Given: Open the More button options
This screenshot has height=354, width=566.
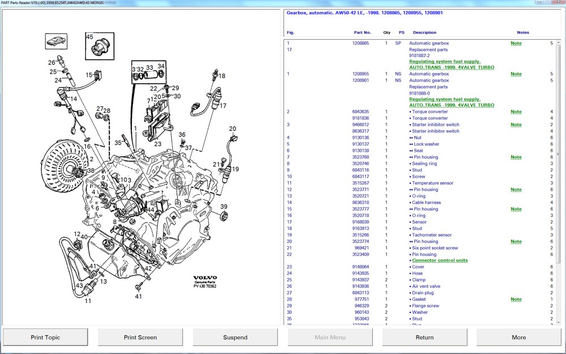Looking at the screenshot, I should point(518,337).
